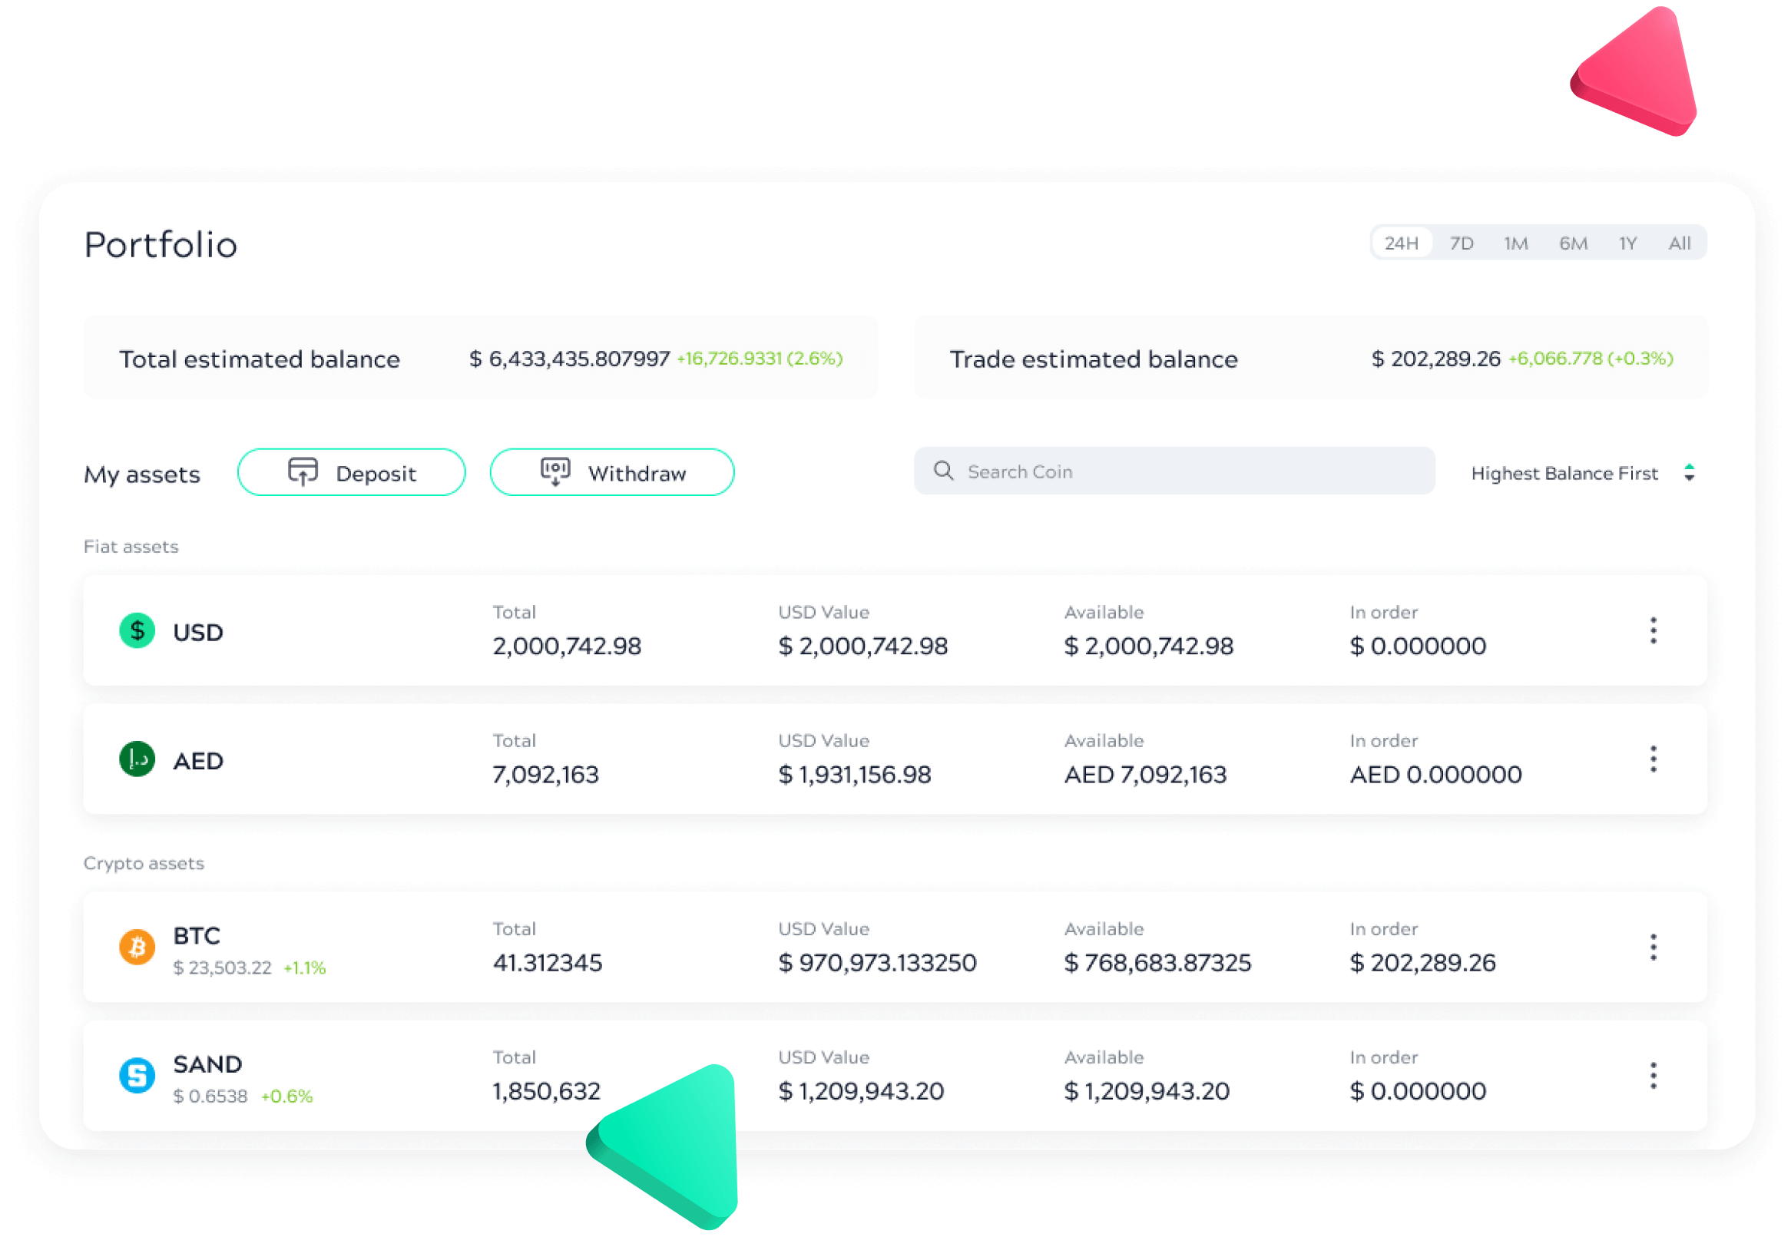Click the magnifying glass search icon
Screen dimensions: 1791x1237
944,471
